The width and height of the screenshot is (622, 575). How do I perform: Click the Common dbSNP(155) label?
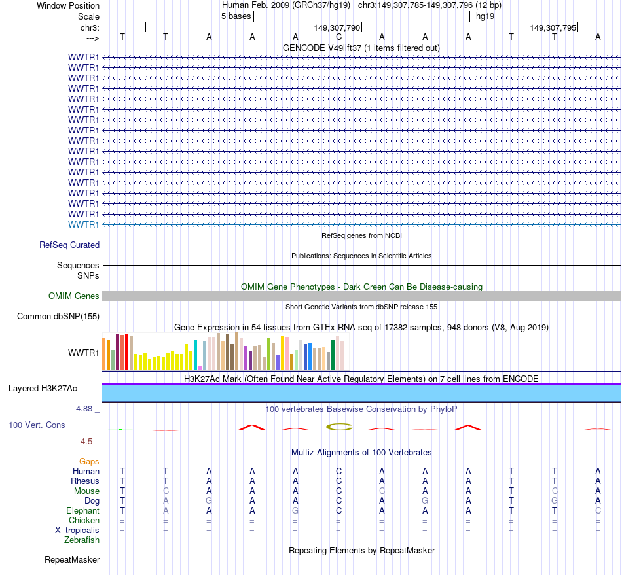58,316
